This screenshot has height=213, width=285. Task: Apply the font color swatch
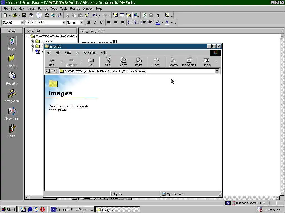pyautogui.click(x=167, y=22)
